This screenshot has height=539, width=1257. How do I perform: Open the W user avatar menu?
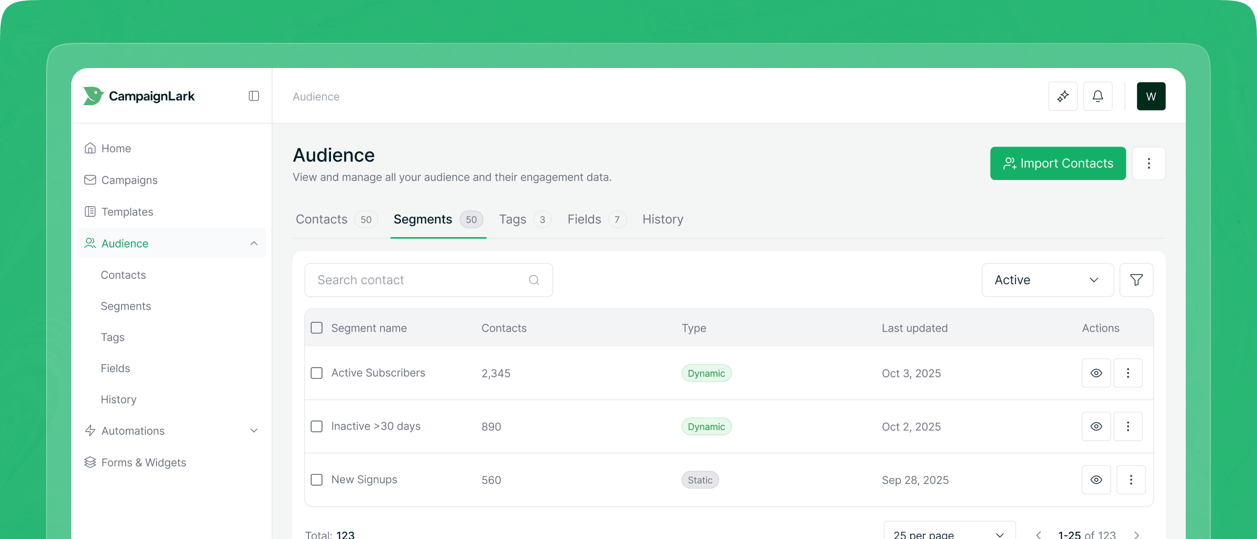[x=1151, y=96]
